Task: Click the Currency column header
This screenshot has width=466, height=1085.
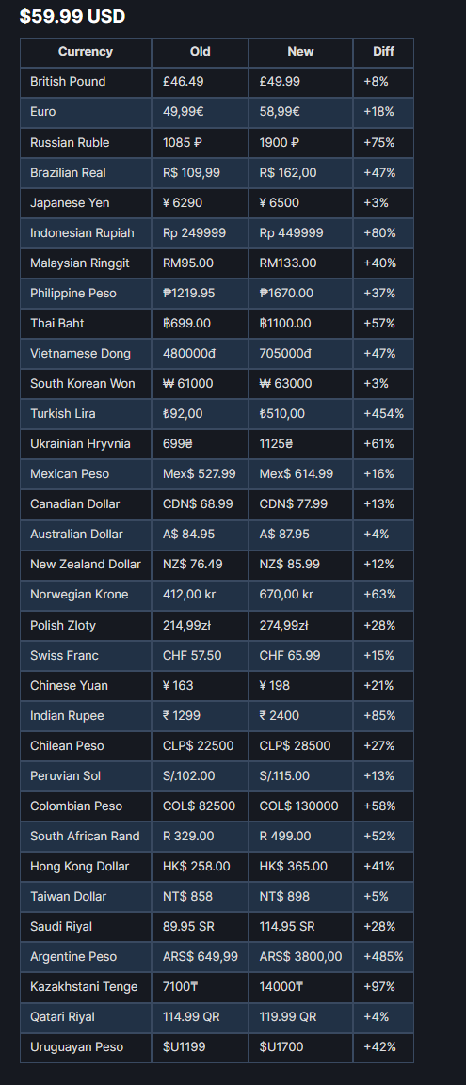Action: [x=85, y=51]
